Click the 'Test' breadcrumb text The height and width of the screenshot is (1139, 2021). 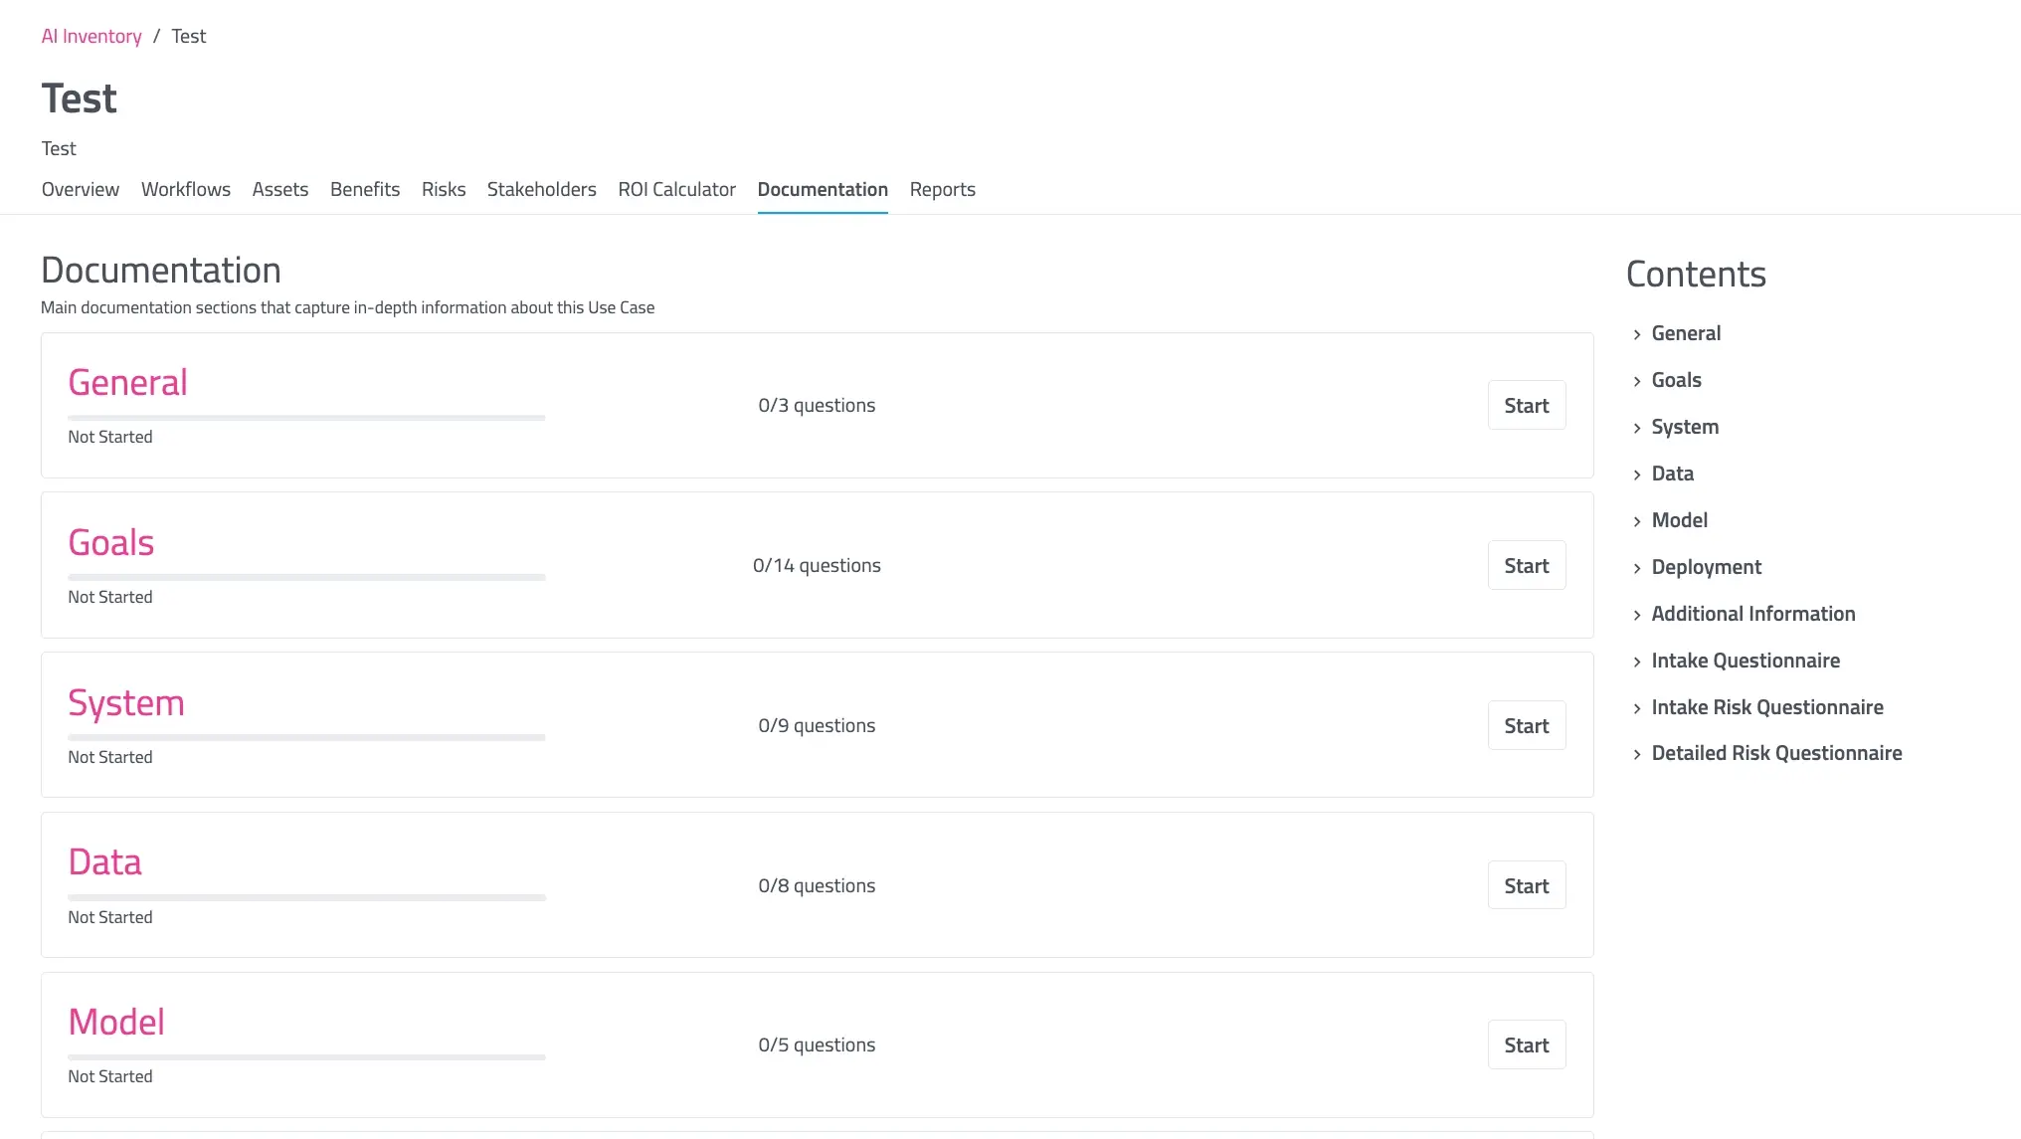click(189, 36)
